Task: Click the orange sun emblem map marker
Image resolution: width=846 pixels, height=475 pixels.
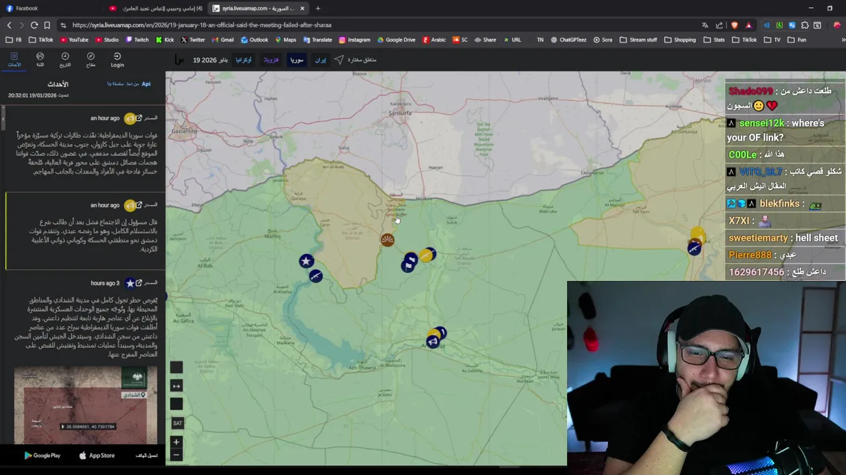Action: click(x=387, y=240)
